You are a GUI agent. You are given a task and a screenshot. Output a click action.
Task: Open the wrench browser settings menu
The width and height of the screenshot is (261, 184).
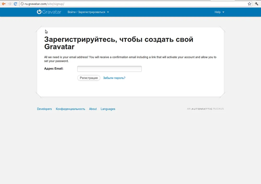coord(257,4)
